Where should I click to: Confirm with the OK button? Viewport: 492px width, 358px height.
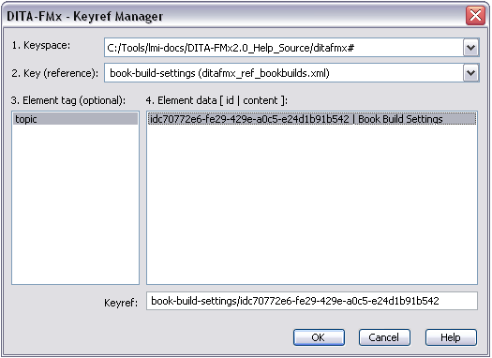pos(319,337)
